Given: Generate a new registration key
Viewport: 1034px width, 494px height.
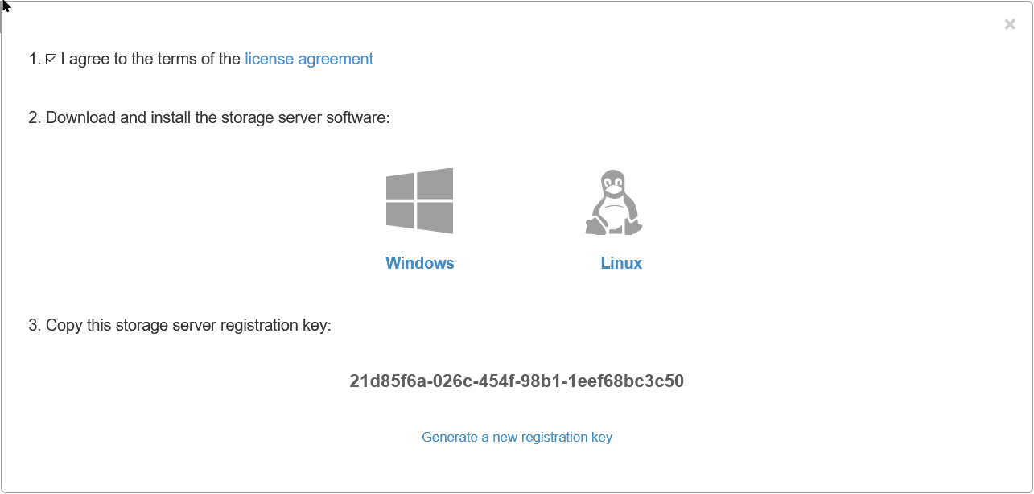Looking at the screenshot, I should tap(517, 437).
